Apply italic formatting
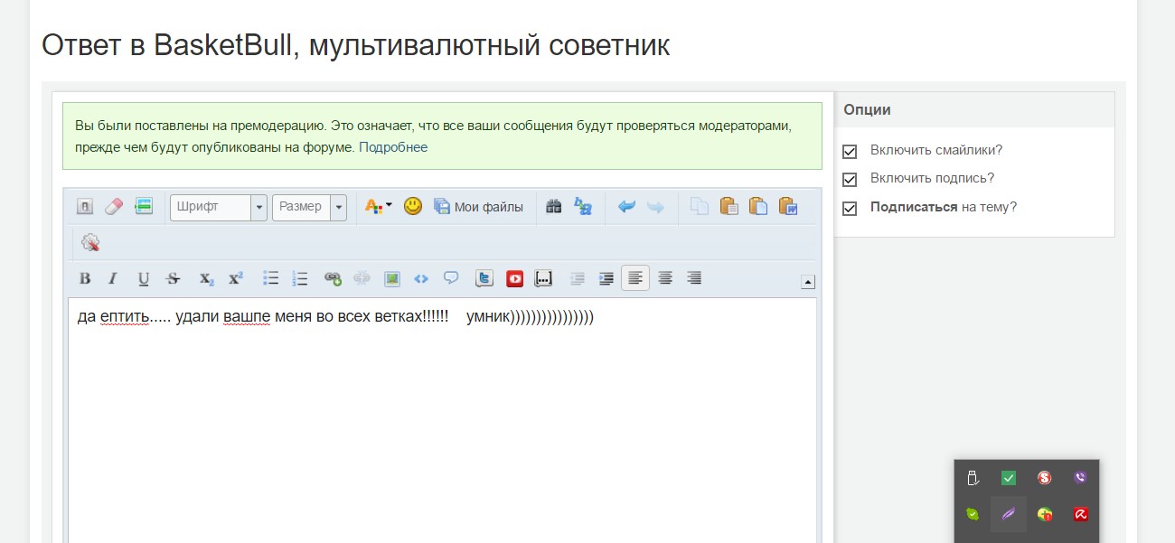The image size is (1175, 543). [x=113, y=278]
